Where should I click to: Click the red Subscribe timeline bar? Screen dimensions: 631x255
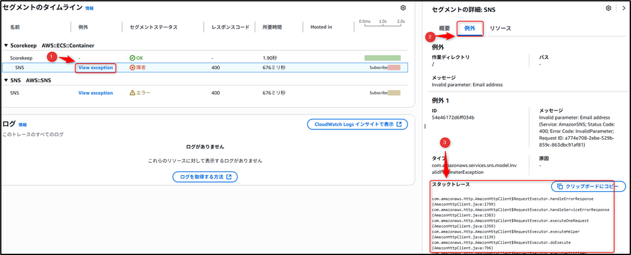point(394,67)
